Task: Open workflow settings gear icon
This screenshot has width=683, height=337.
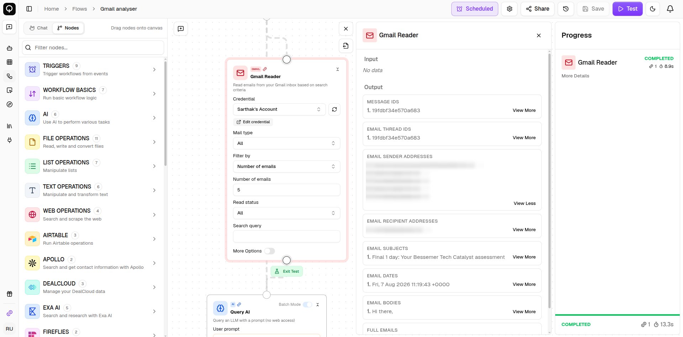Action: 510,9
